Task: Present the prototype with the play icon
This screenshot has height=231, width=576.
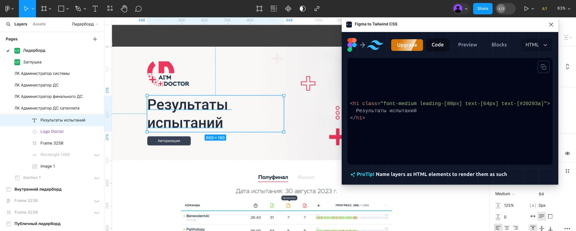Action: point(526,9)
